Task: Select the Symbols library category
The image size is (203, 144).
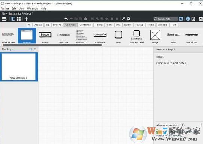Action: tap(162, 25)
